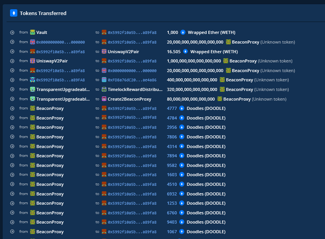
Task: Click the amount 1,000,000,000,000,000,000
Action: click(x=194, y=61)
